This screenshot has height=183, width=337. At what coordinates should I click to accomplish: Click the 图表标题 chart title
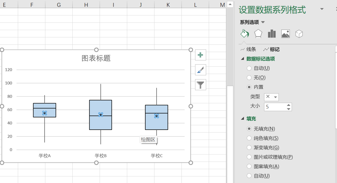tap(96, 58)
